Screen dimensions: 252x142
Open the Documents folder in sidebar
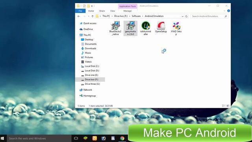pos(89,44)
